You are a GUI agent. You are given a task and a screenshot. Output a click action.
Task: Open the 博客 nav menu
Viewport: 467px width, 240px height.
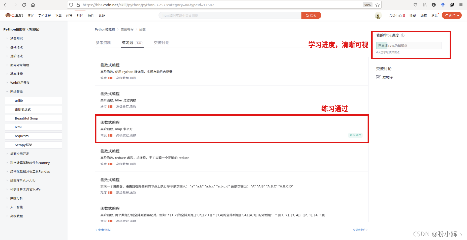pyautogui.click(x=30, y=16)
